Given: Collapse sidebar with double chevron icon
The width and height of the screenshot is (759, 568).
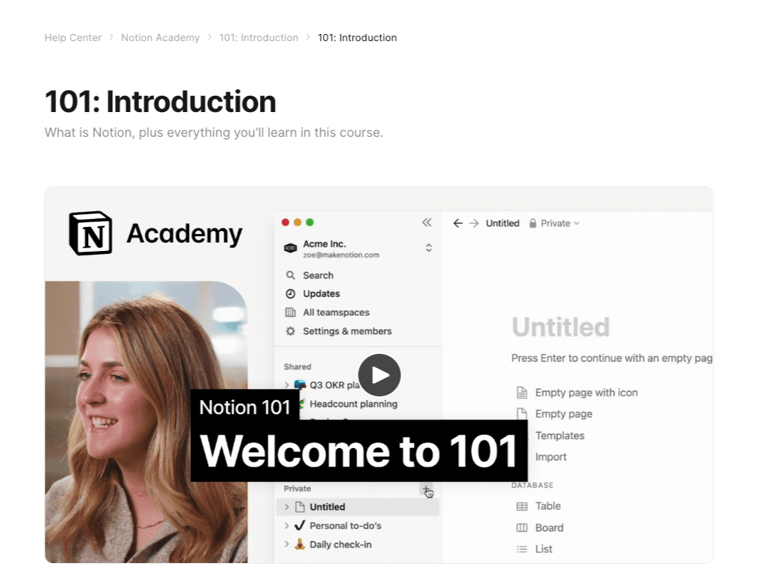Looking at the screenshot, I should pos(427,223).
